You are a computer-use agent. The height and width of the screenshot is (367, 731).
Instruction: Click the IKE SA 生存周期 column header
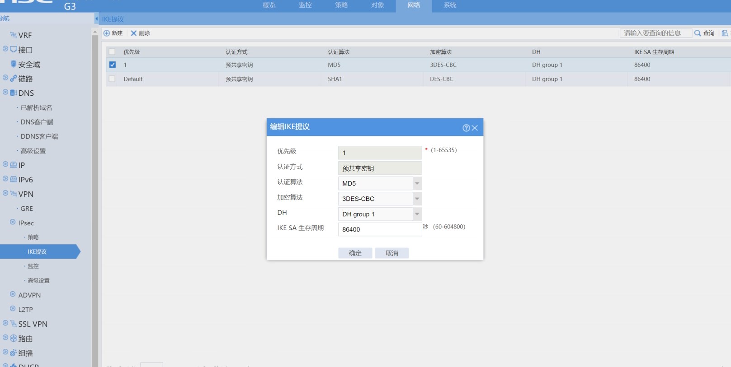[x=654, y=52]
